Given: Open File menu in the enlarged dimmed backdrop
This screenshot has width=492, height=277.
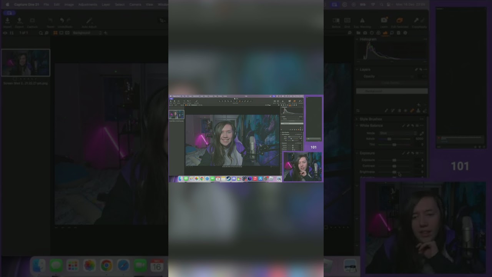Looking at the screenshot, I should pos(46,5).
